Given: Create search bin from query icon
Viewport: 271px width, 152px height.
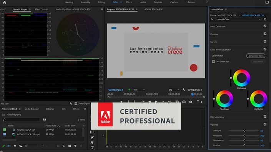Looking at the screenshot, I should tap(45, 119).
